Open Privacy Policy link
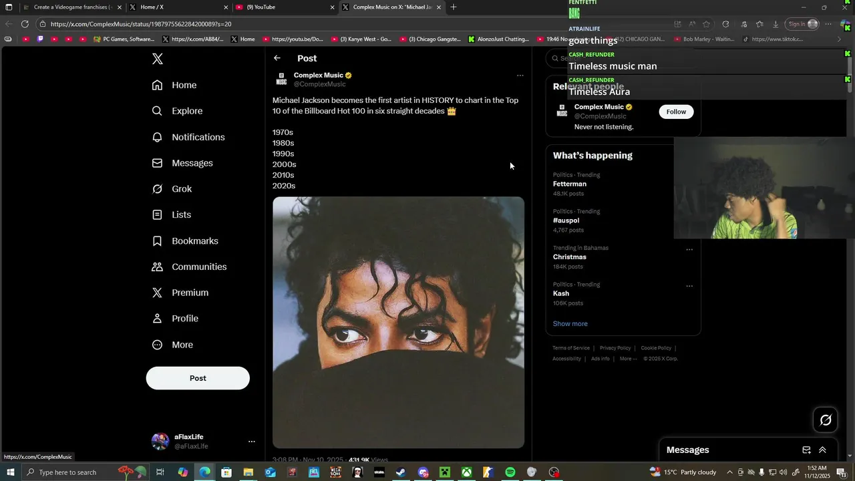This screenshot has height=481, width=855. click(615, 348)
